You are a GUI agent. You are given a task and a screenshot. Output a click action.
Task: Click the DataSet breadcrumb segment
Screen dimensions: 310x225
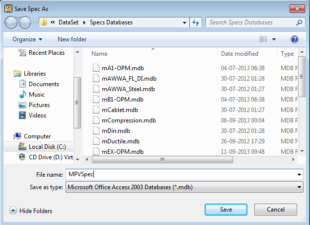69,22
